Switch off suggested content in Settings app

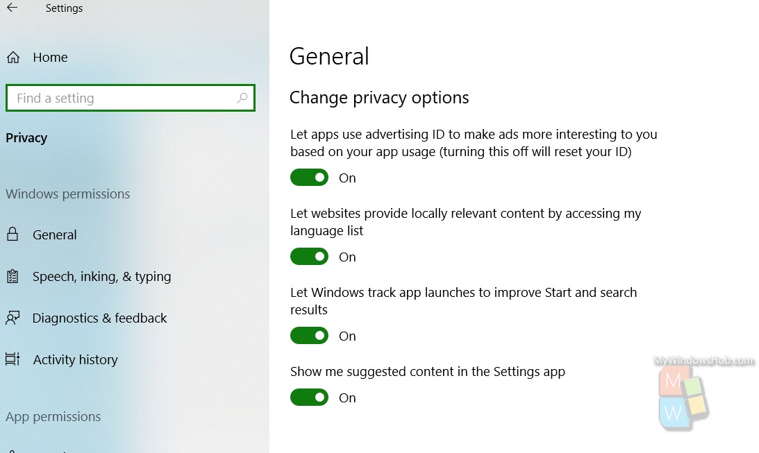click(309, 398)
